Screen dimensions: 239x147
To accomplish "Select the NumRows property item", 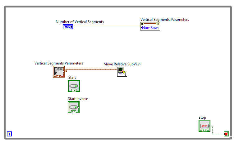I will click(150, 28).
